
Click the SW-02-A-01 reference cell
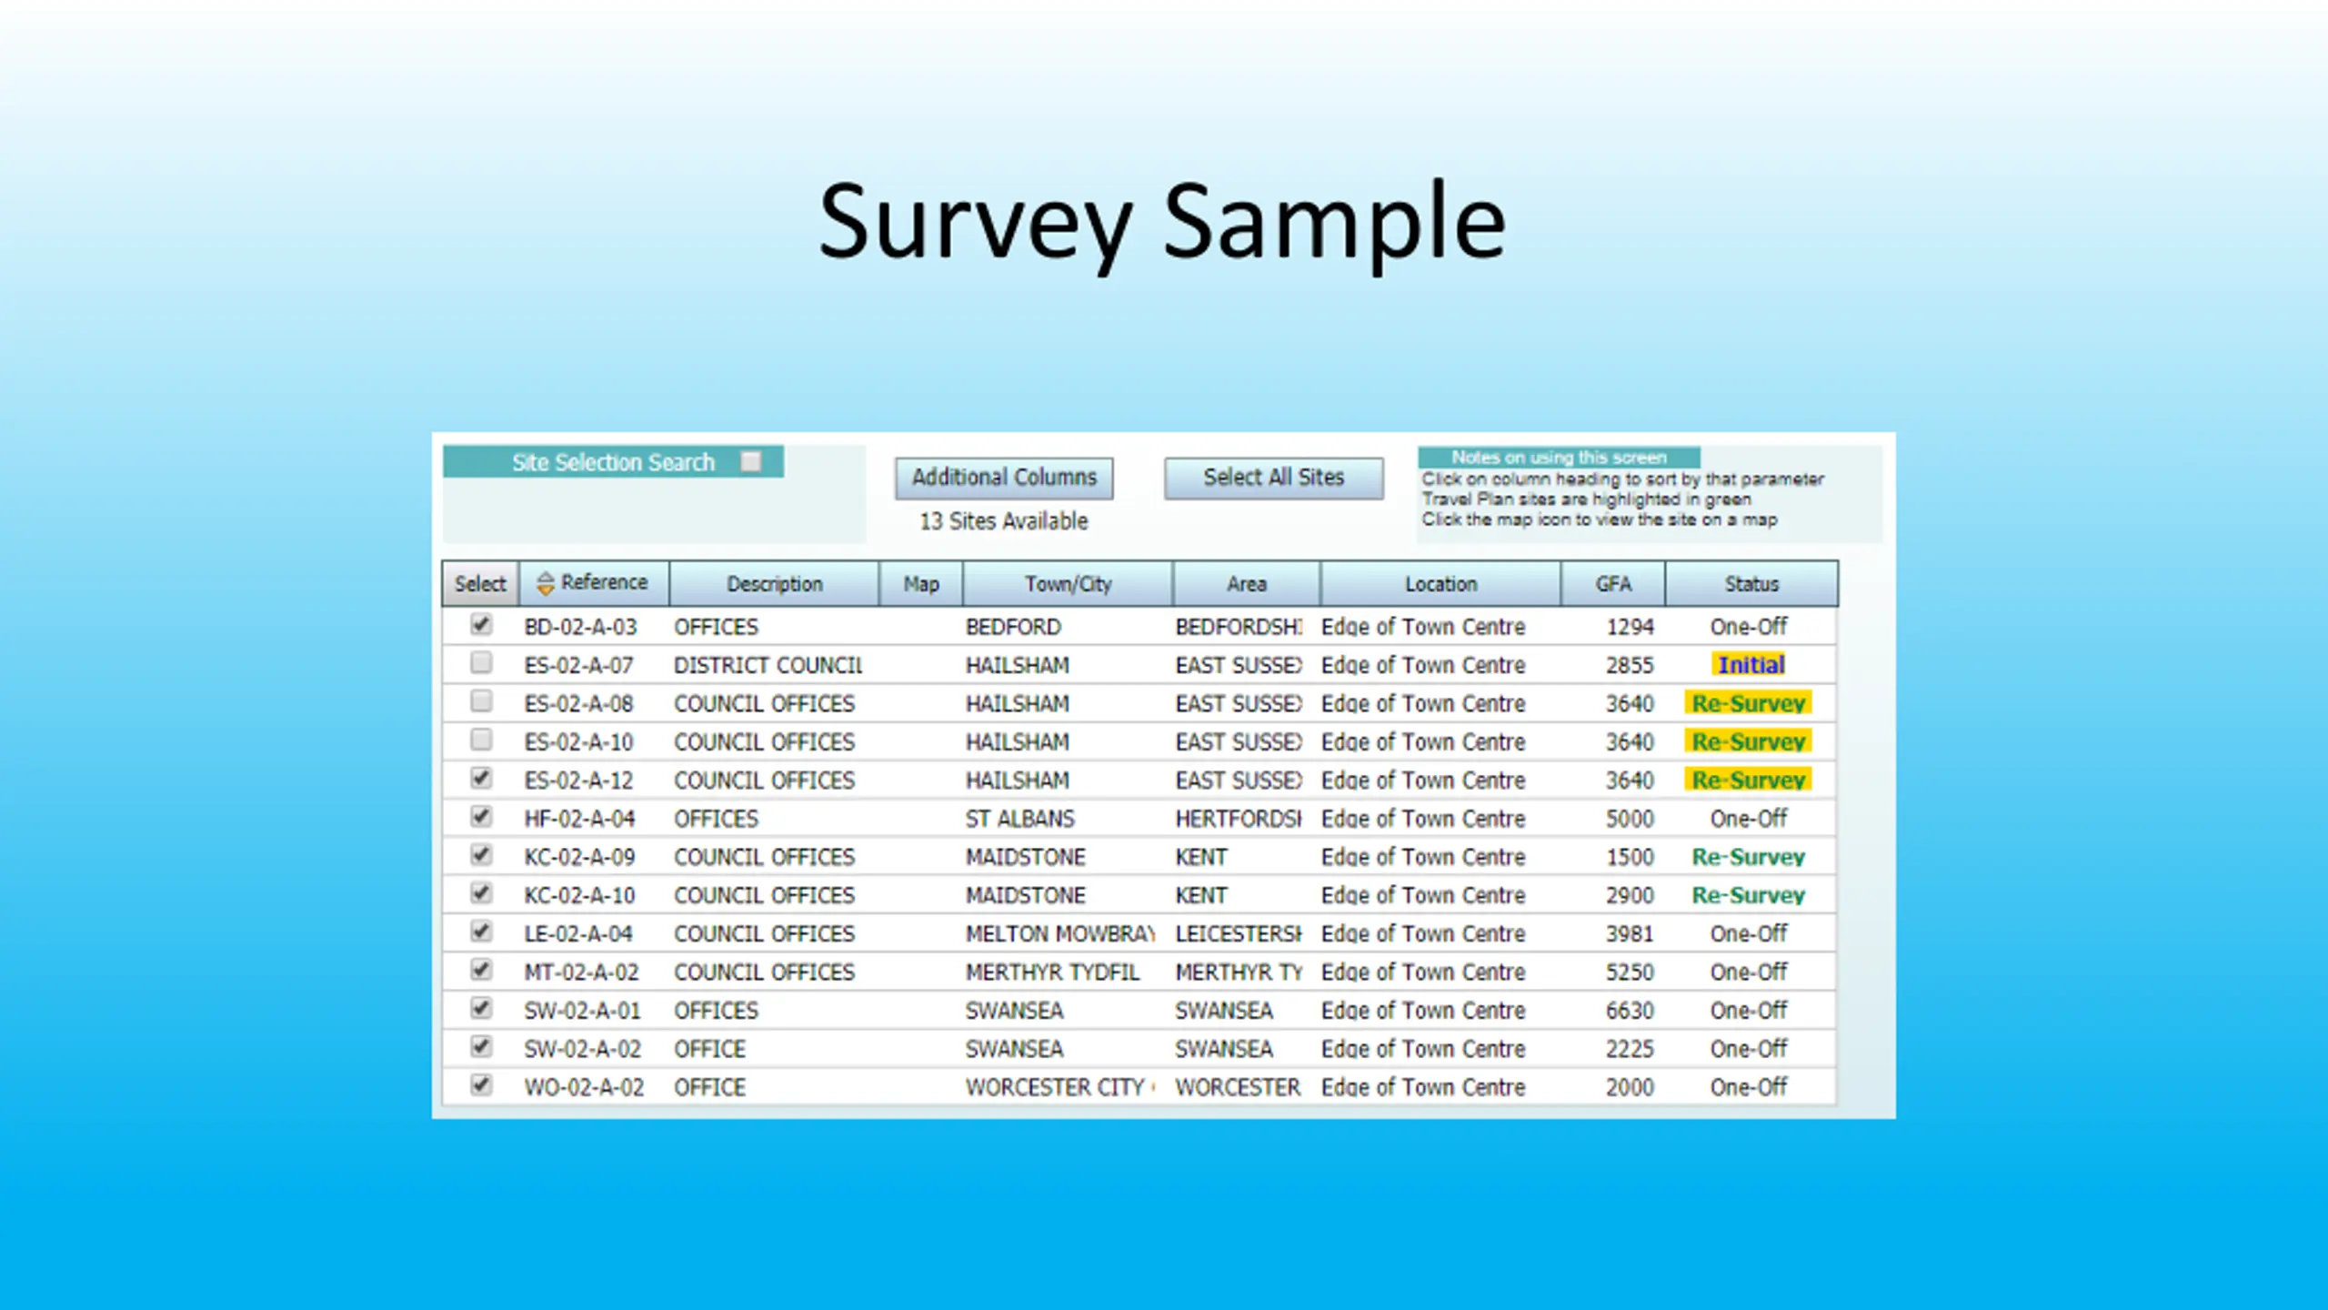coord(582,1011)
